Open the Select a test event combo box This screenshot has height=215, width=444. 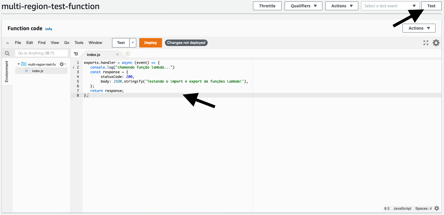click(390, 6)
